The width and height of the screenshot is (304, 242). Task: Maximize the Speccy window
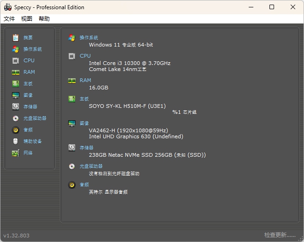(x=272, y=7)
